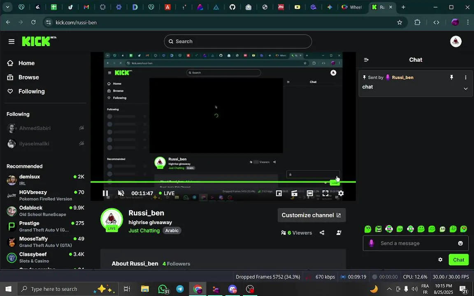
Task: Click the green stream progress bar
Action: point(223,182)
